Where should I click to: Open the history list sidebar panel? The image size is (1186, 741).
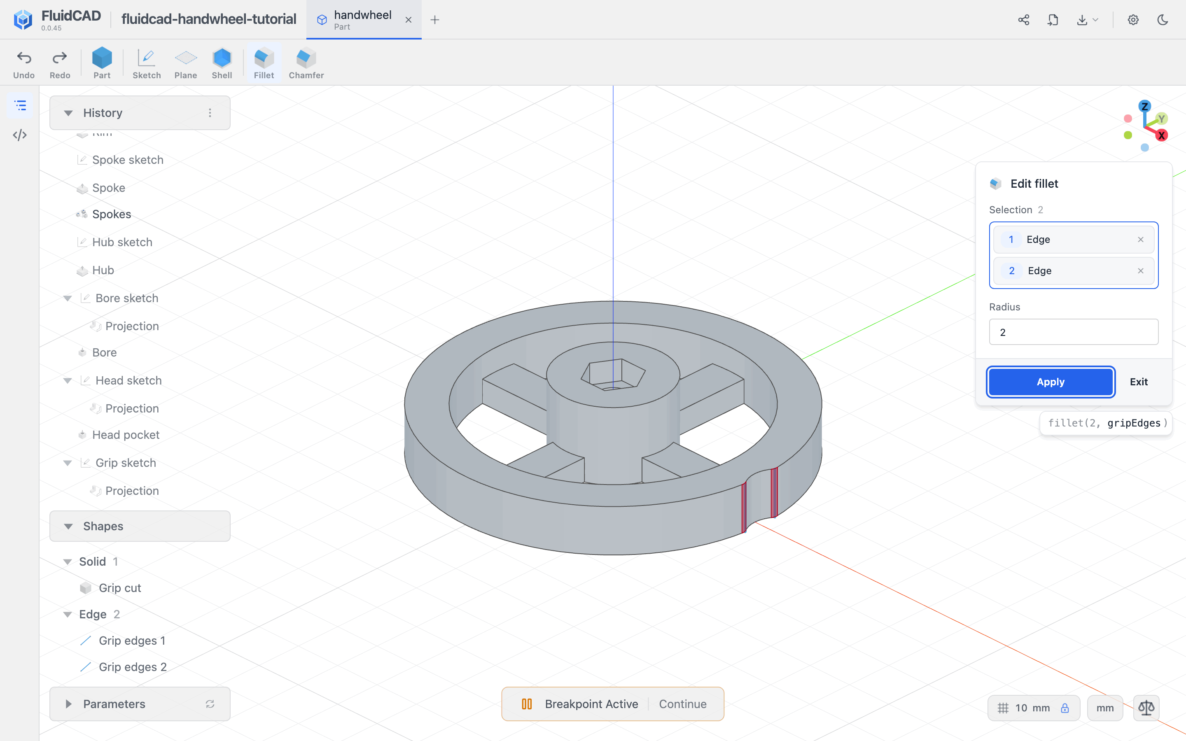pyautogui.click(x=20, y=105)
